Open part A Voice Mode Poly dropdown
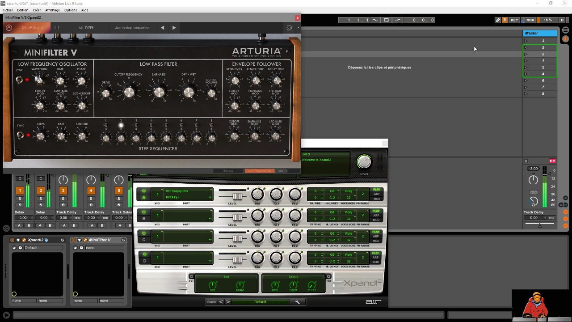Image resolution: width=572 pixels, height=322 pixels. [349, 191]
